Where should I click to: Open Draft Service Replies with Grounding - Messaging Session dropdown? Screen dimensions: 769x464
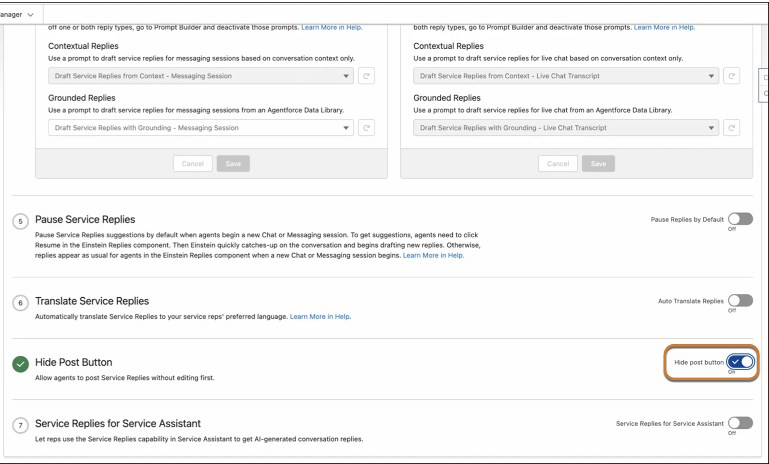[201, 128]
